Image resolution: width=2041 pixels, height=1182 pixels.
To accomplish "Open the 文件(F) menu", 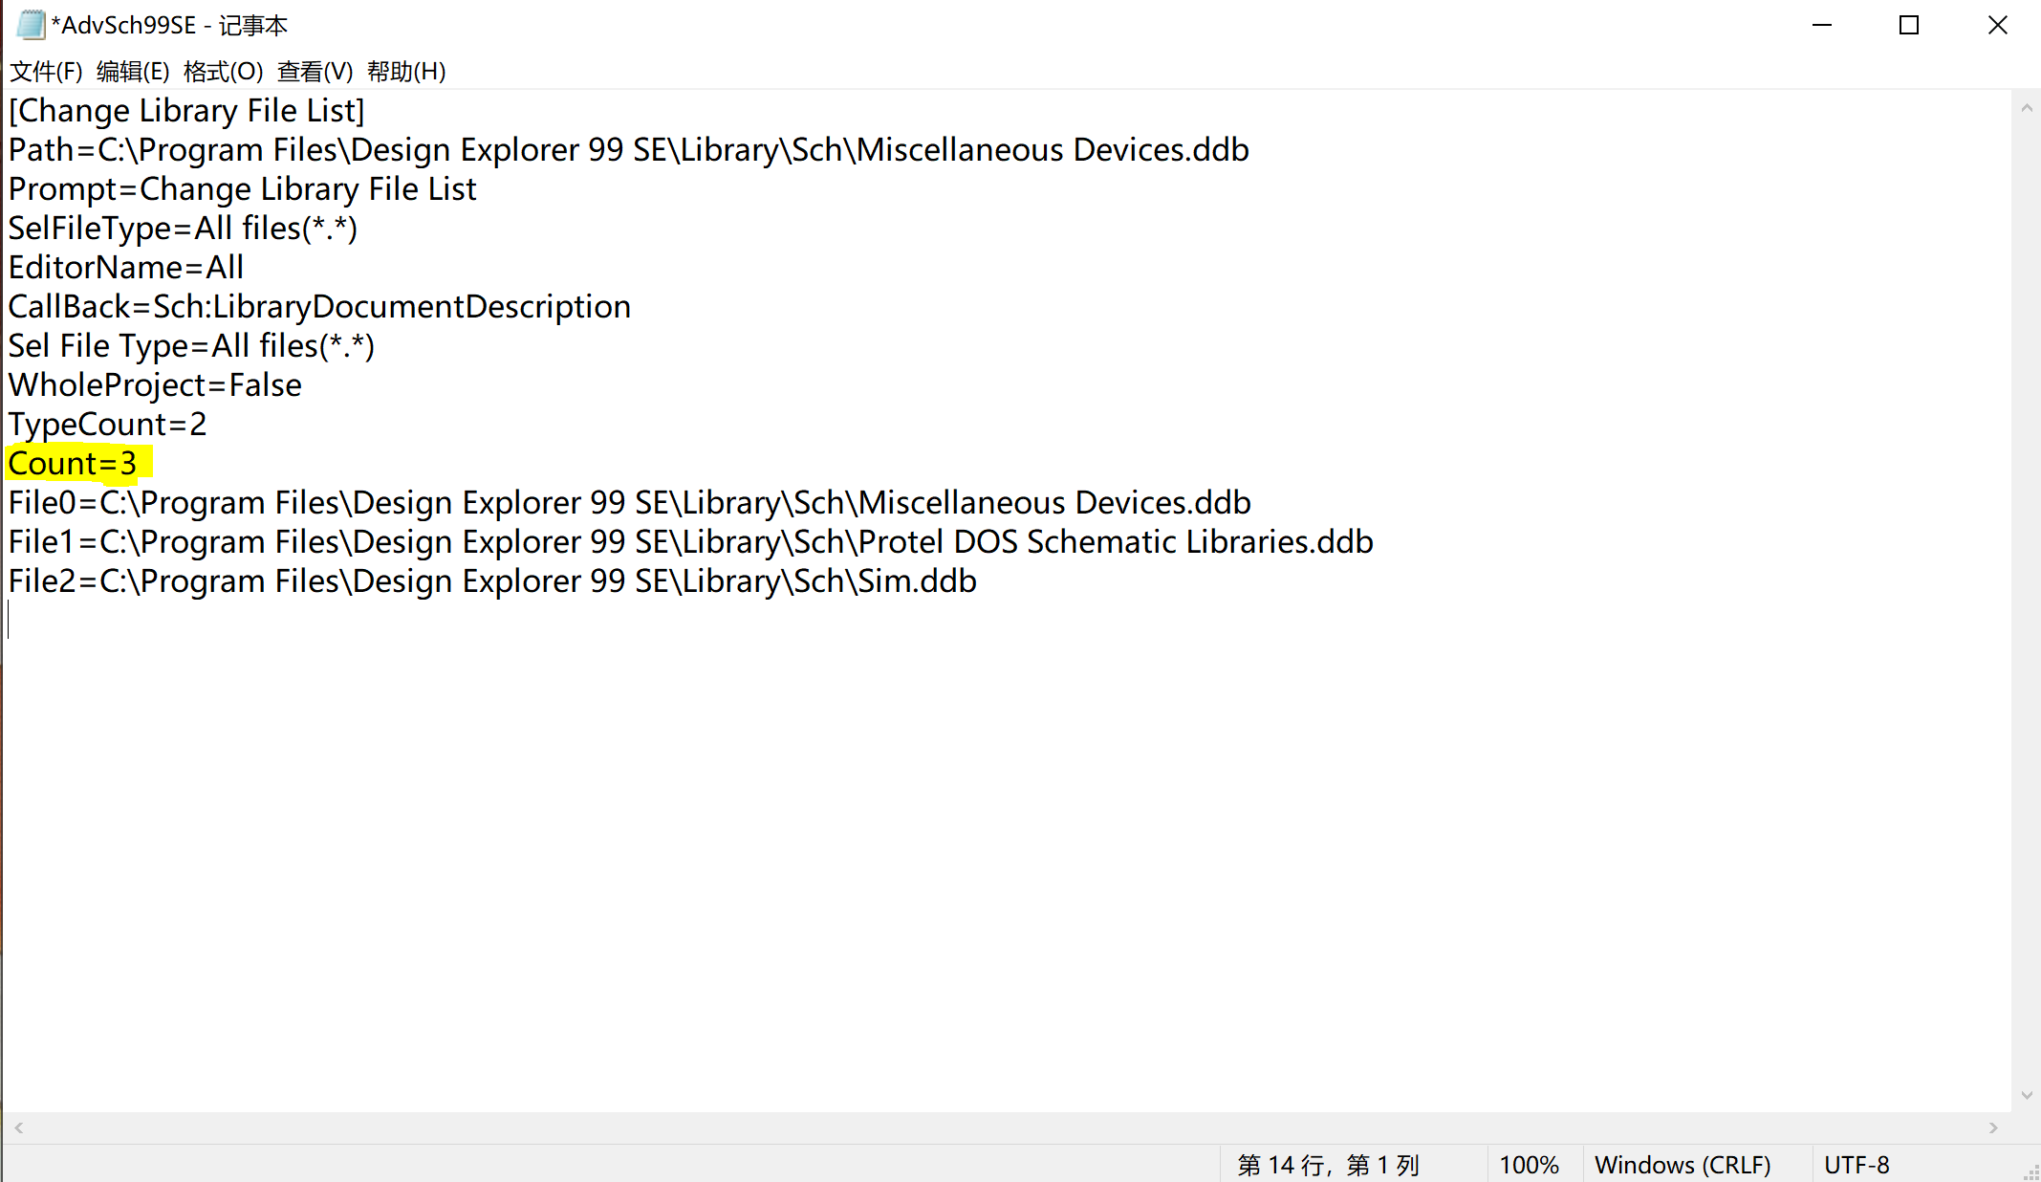I will coord(46,72).
